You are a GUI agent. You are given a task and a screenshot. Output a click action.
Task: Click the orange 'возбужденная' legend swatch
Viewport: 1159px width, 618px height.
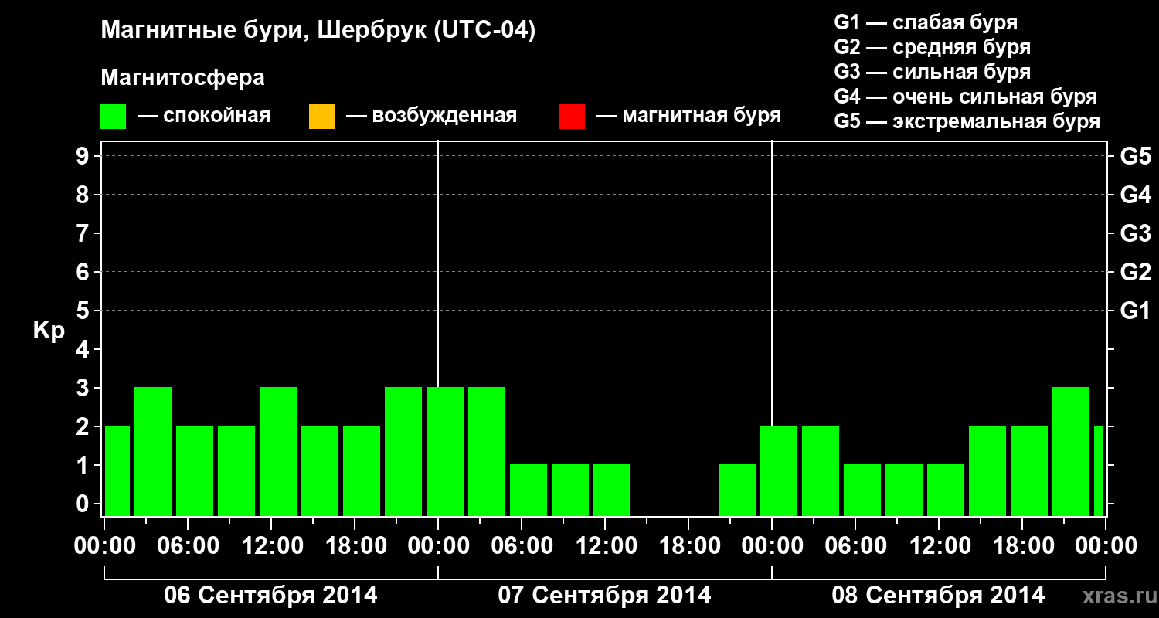(x=321, y=117)
